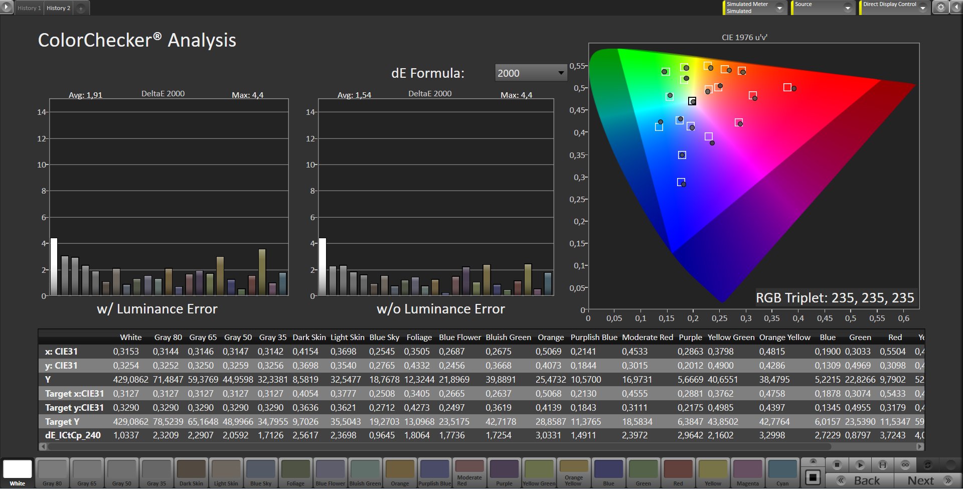Click the refresh cycle icon
The width and height of the screenshot is (963, 489).
coord(928,464)
